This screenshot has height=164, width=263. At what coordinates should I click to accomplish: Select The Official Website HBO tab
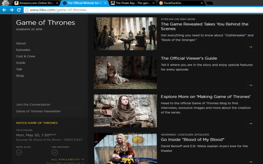pyautogui.click(x=84, y=3)
